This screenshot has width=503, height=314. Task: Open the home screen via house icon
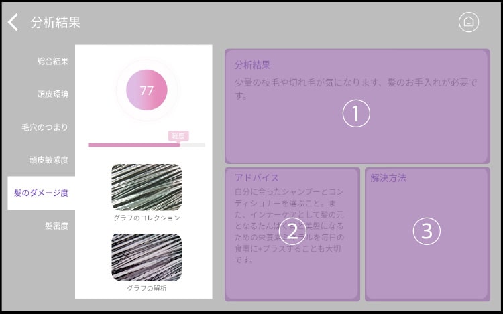tap(469, 22)
